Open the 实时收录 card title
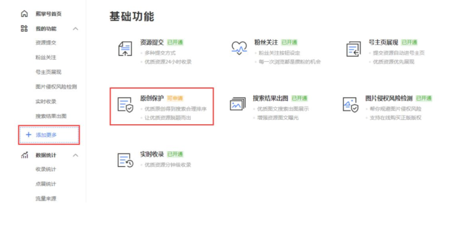The height and width of the screenshot is (225, 453). pyautogui.click(x=152, y=154)
